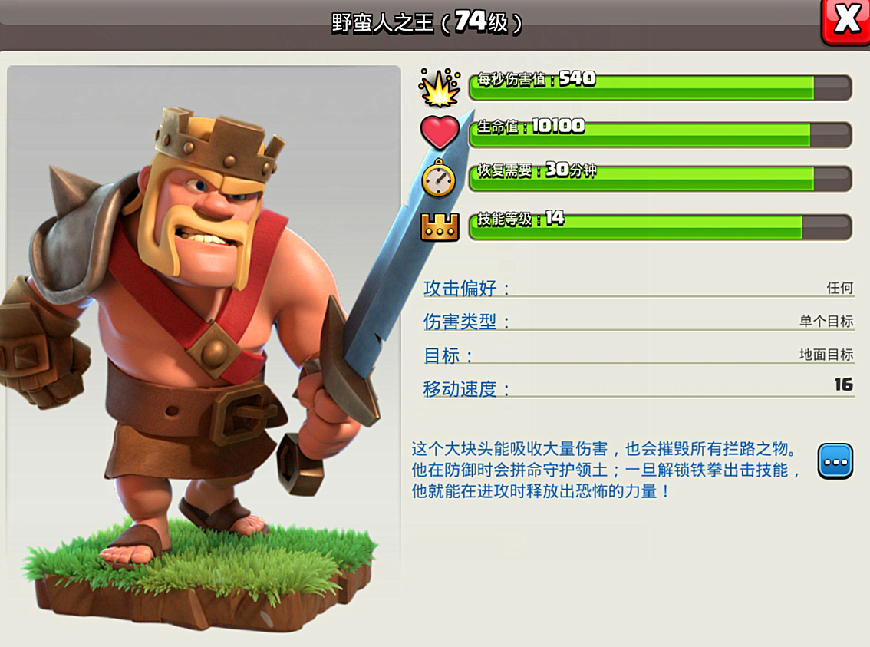This screenshot has width=870, height=647.
Task: Click the ability level 14 bar
Action: tap(661, 226)
